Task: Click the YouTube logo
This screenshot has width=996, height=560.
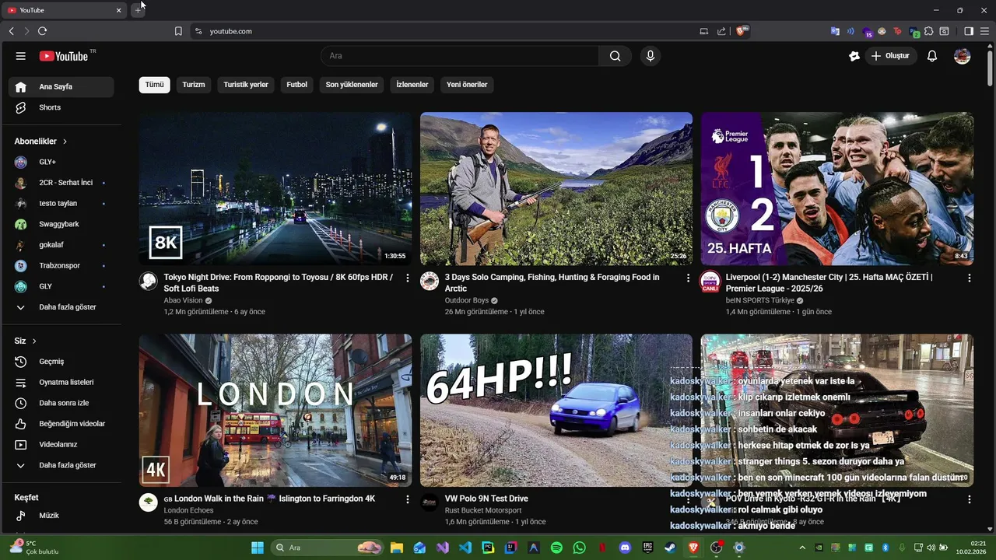Action: [x=64, y=56]
